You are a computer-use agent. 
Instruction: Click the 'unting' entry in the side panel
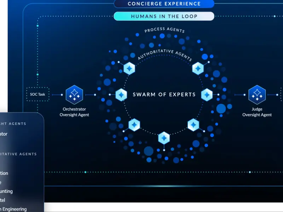(6, 191)
